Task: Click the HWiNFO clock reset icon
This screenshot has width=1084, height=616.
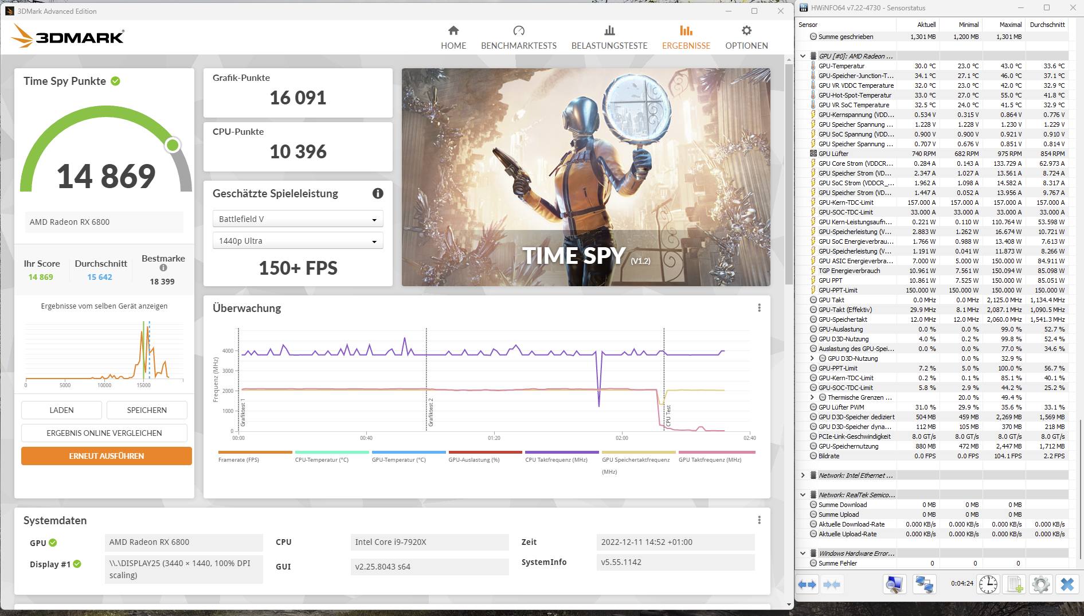Action: (x=988, y=584)
